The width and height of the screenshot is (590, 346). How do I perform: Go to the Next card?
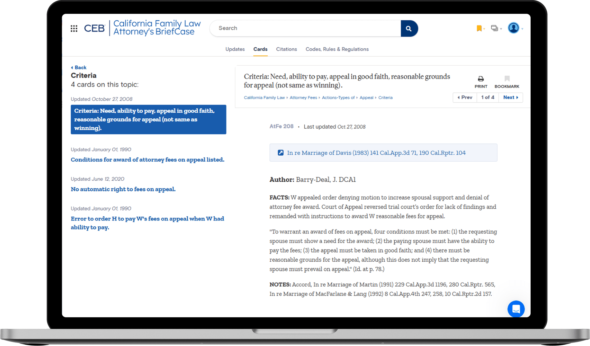point(511,97)
